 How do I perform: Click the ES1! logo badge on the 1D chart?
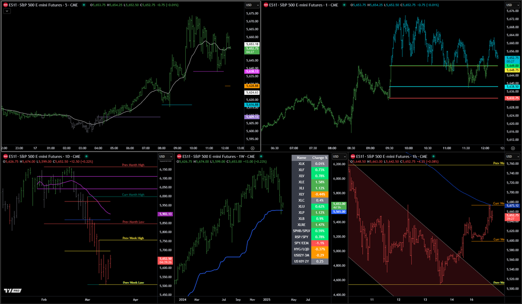click(x=6, y=156)
